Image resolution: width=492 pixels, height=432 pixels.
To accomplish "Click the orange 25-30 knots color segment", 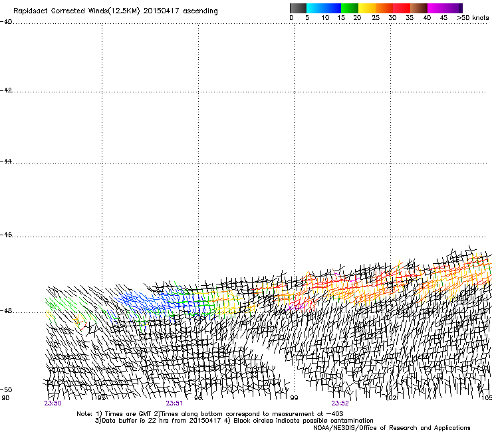I will click(384, 8).
